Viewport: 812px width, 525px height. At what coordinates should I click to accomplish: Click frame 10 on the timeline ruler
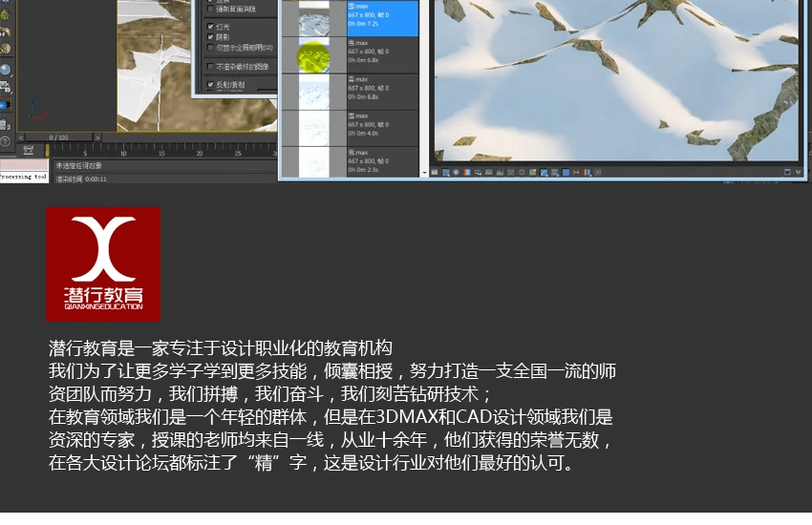(x=123, y=154)
